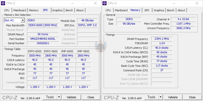
Task: Click Frequency cell under EXPO-5600
Action: (51, 56)
